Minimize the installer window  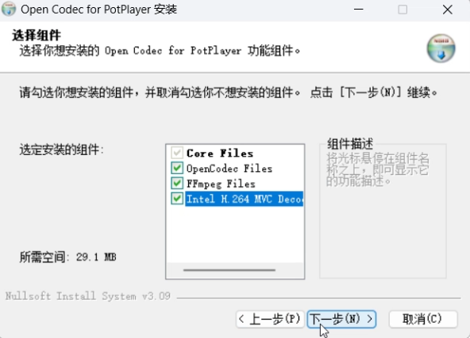pos(359,10)
